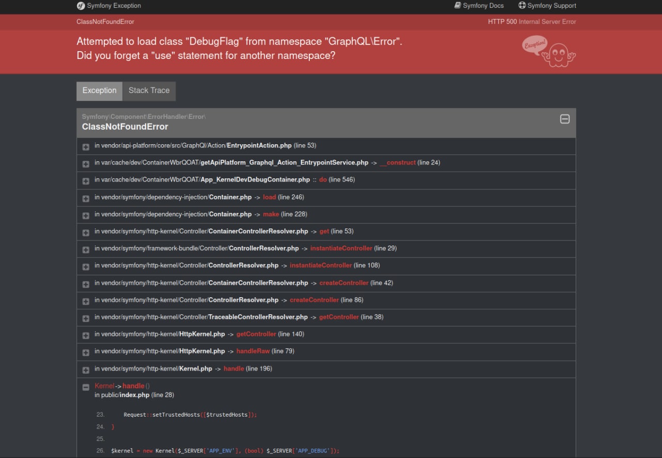This screenshot has height=458, width=662.
Task: Expand TraceableControllerResolver.php getController trace
Action: pos(86,318)
